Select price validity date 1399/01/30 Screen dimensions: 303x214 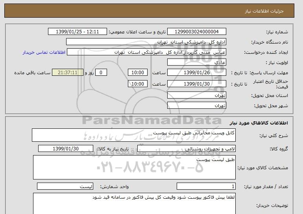tap(196, 84)
